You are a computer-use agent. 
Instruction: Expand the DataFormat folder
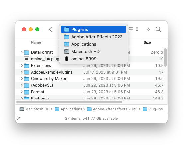[x=22, y=52]
